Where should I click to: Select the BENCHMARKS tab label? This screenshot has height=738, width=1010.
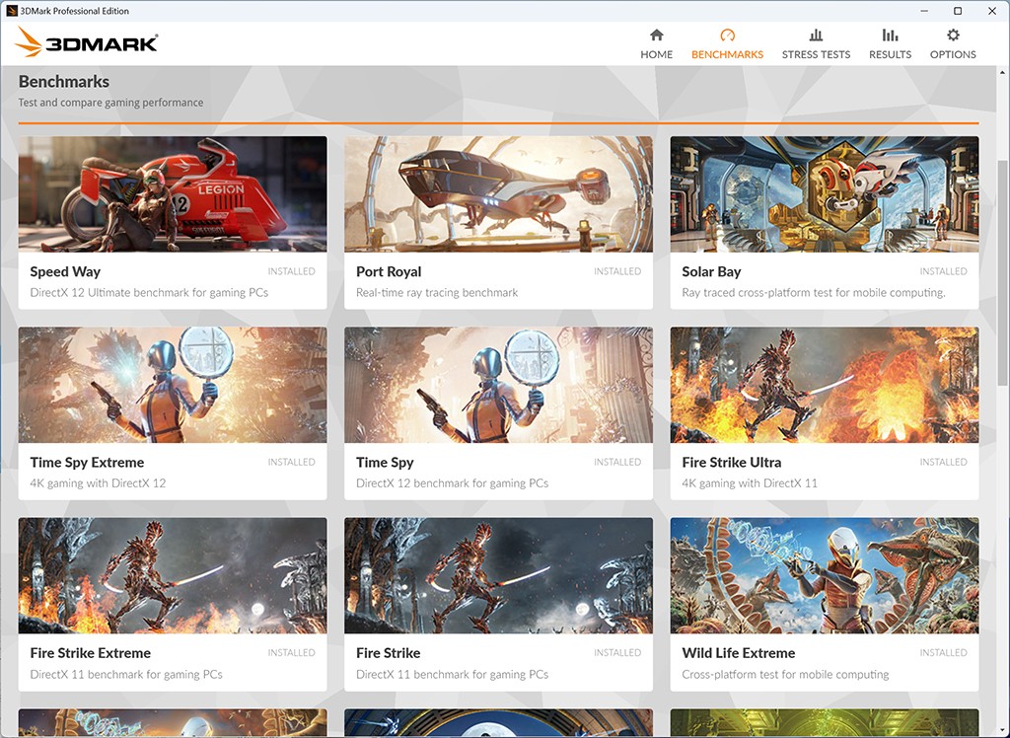point(727,55)
